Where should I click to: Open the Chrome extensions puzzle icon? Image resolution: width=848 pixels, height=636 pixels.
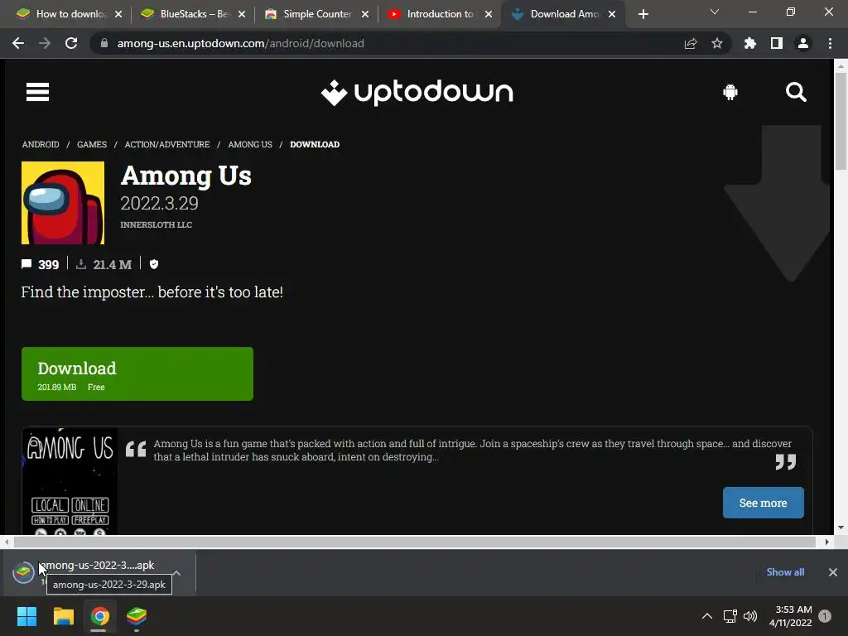(750, 43)
